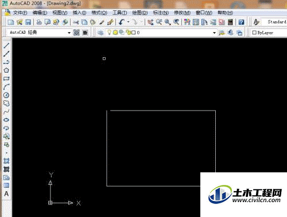Open the 绘图(D) menu
The height and width of the screenshot is (217, 287).
click(x=140, y=13)
